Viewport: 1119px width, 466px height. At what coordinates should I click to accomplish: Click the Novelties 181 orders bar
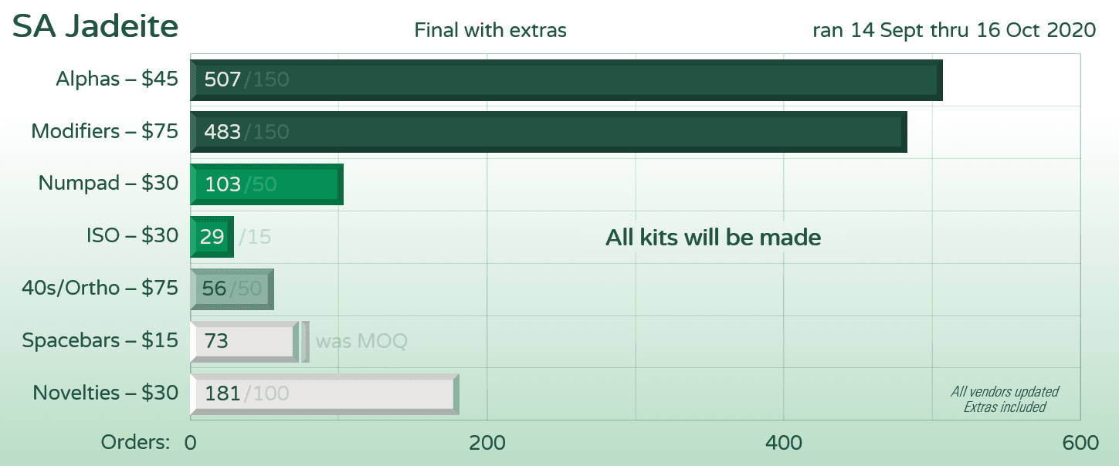pyautogui.click(x=324, y=393)
